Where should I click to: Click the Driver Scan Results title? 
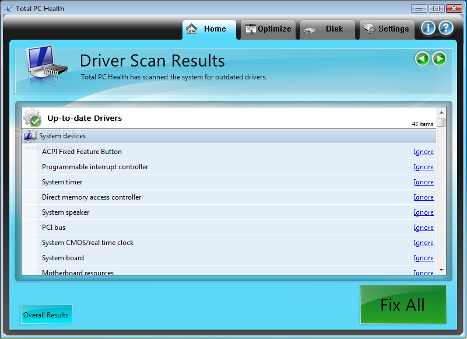[152, 61]
